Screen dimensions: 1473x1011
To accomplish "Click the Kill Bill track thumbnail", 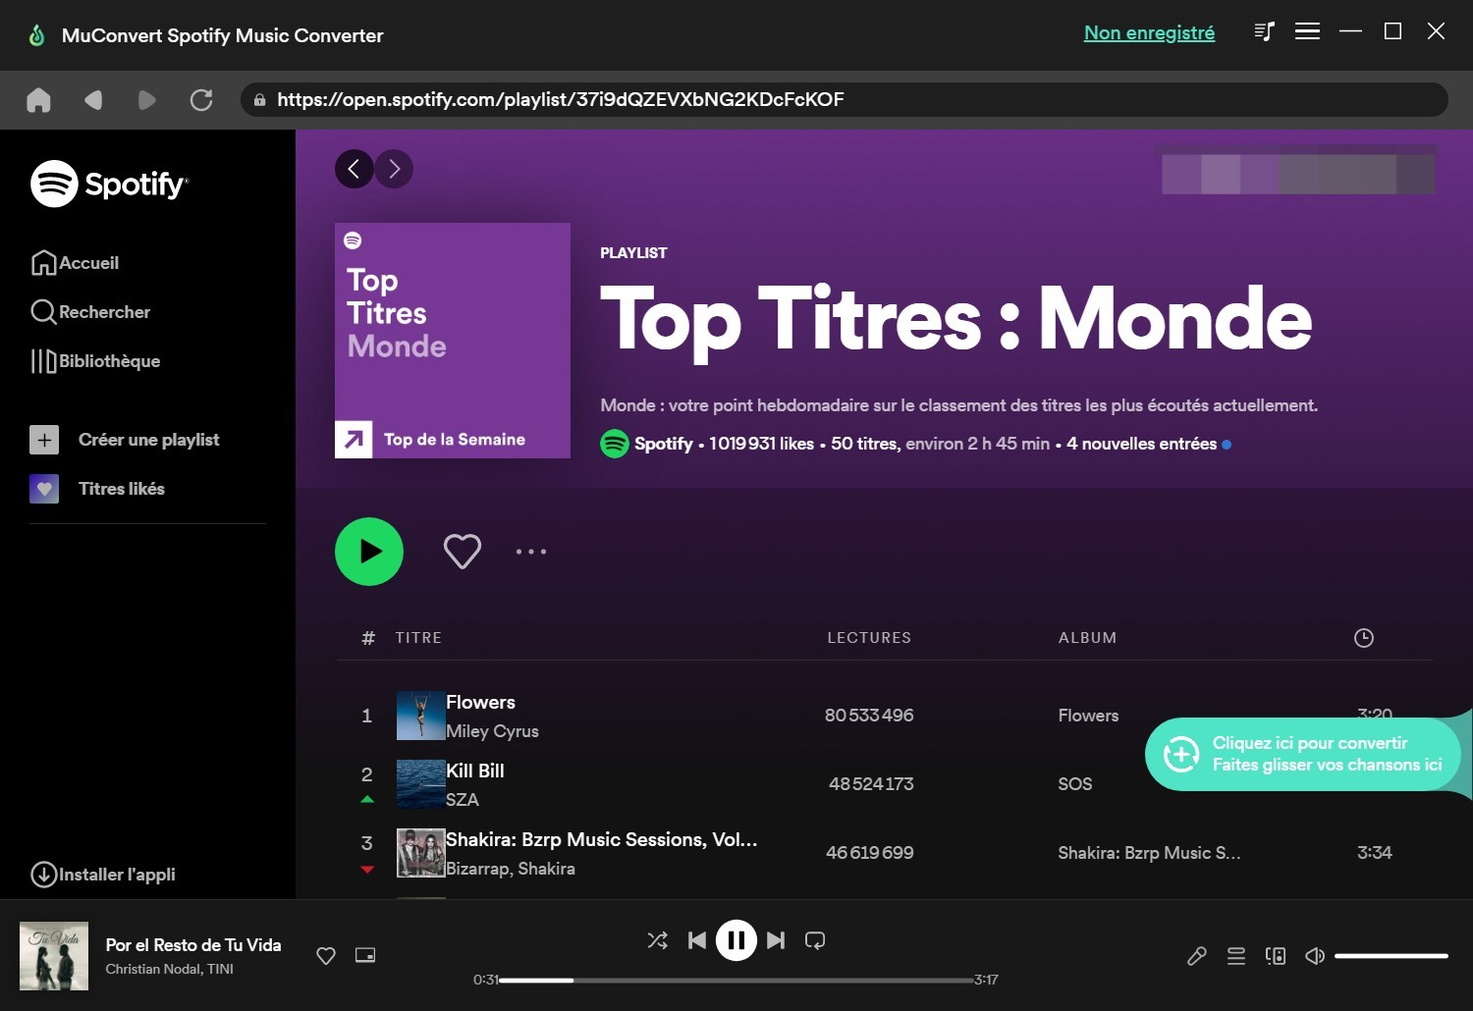I will (420, 784).
